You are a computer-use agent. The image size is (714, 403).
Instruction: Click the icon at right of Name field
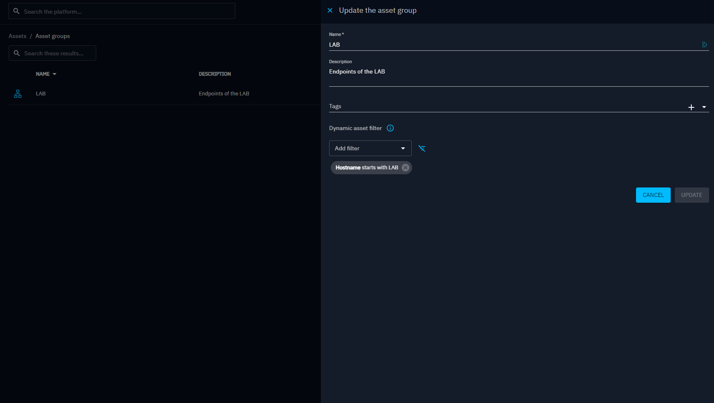pos(704,45)
